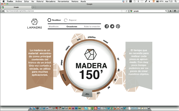Click the browser back arrow button
This screenshot has width=179, height=111.
click(3, 11)
